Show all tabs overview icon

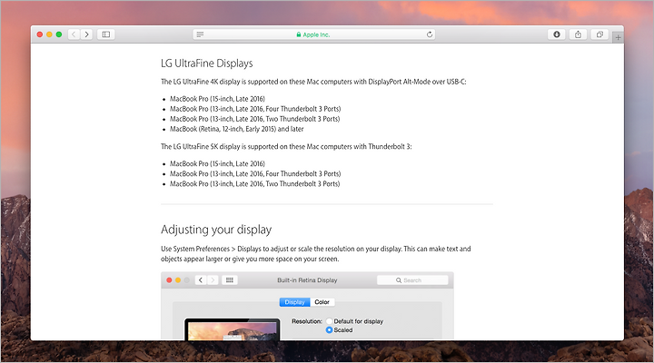(599, 34)
